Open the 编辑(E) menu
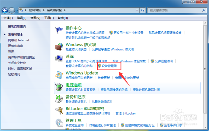 tap(21, 18)
